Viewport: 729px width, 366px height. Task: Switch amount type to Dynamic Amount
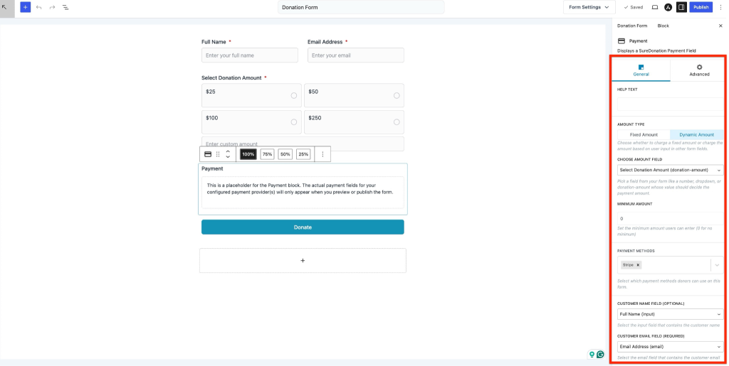(x=696, y=134)
